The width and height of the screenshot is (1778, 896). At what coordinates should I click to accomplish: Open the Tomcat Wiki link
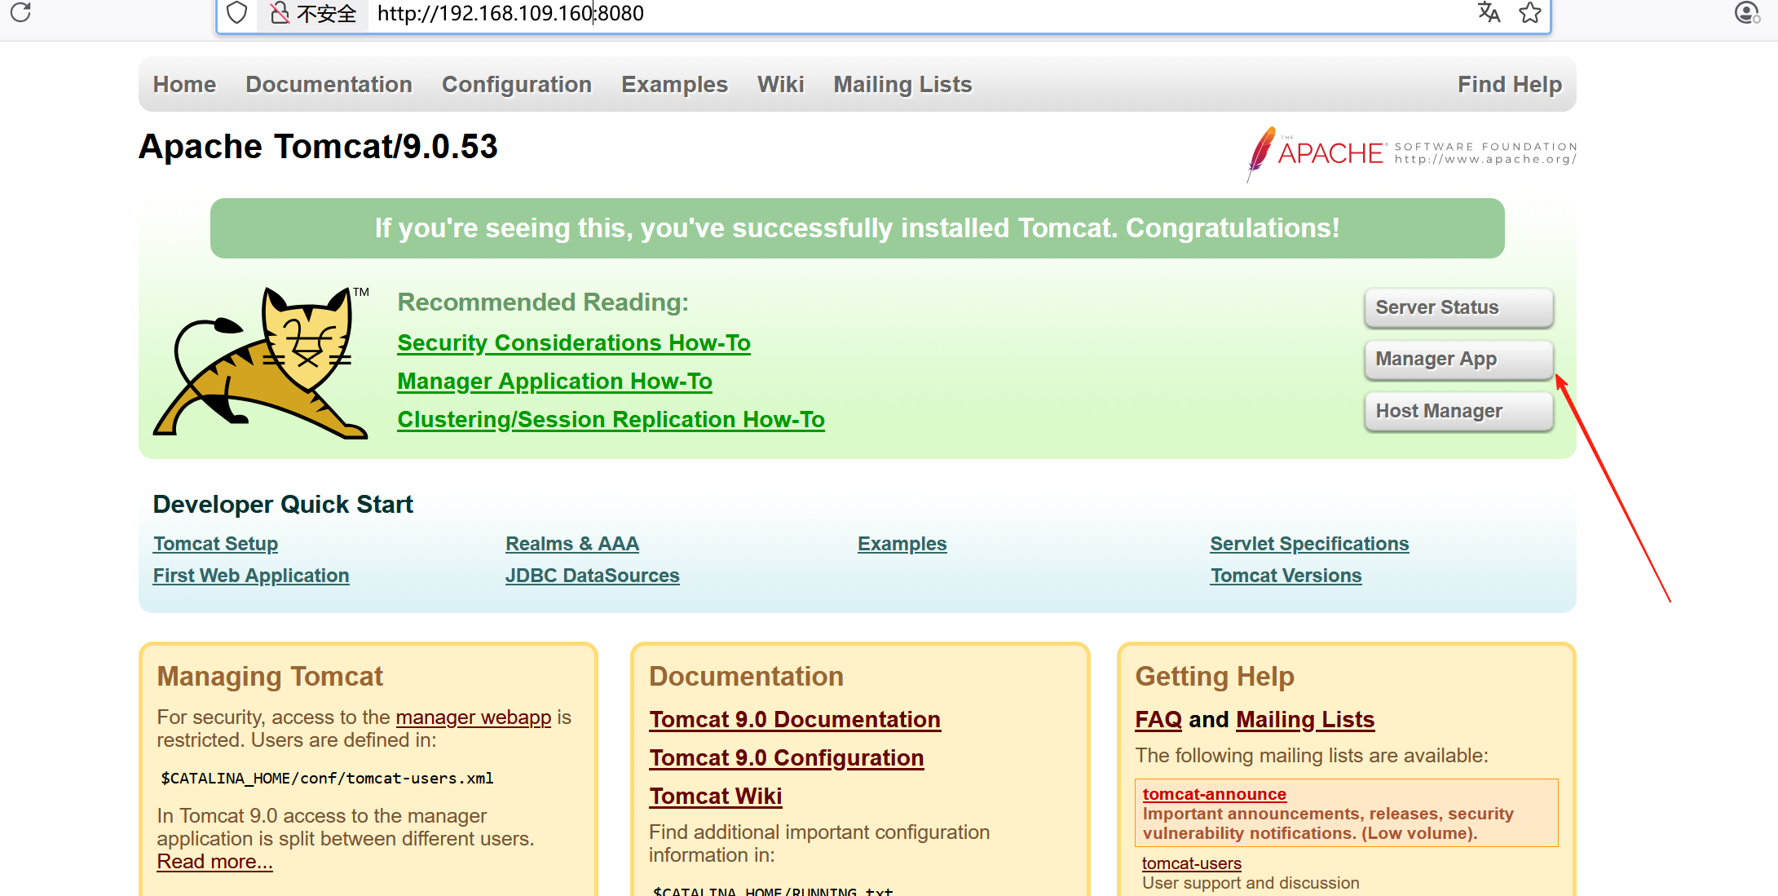pyautogui.click(x=716, y=797)
